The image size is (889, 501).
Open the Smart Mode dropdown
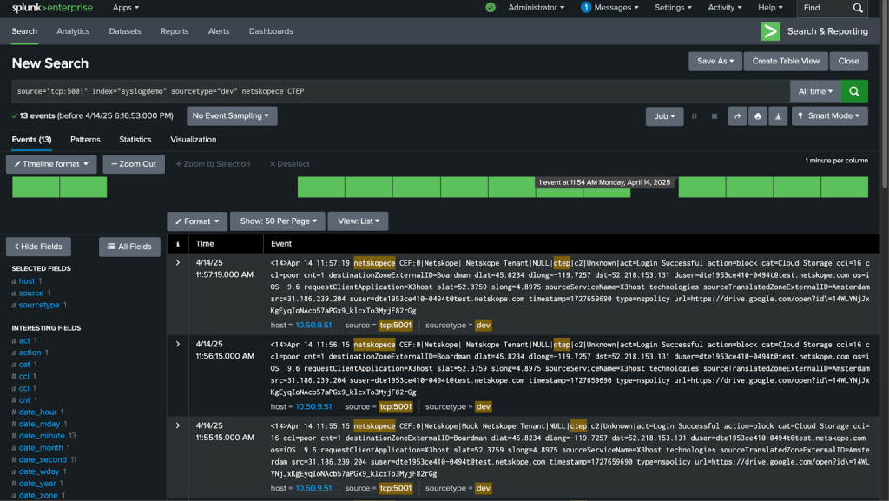[x=829, y=115]
